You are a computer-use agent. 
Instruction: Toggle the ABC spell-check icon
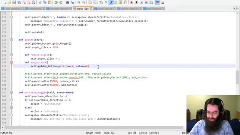tap(157, 2)
